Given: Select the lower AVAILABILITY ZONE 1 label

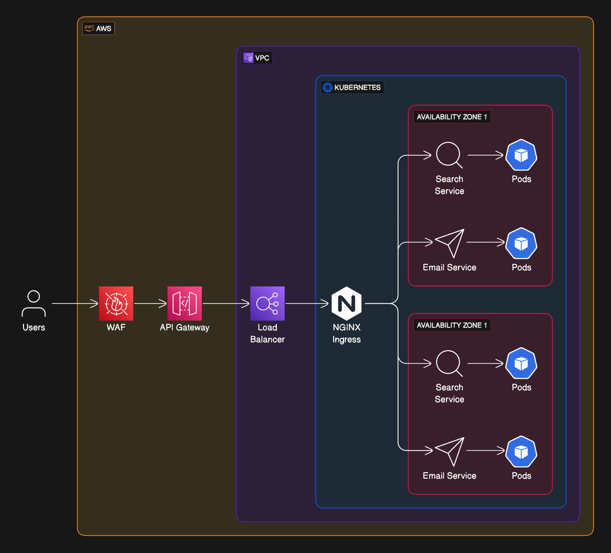Looking at the screenshot, I should (x=452, y=325).
